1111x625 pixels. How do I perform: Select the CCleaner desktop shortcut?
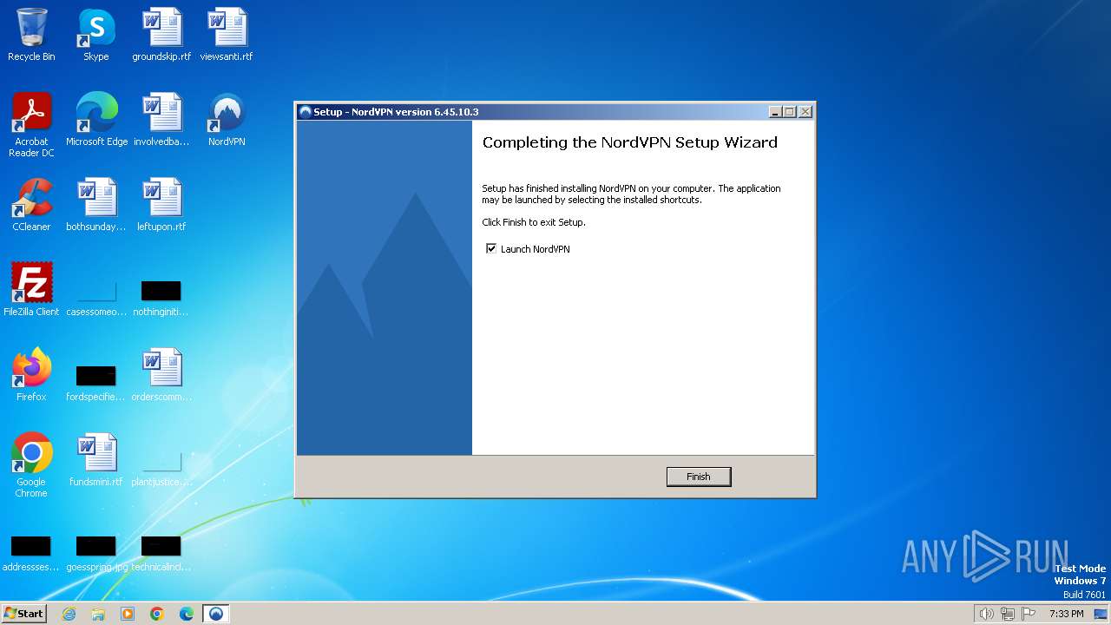click(x=31, y=205)
